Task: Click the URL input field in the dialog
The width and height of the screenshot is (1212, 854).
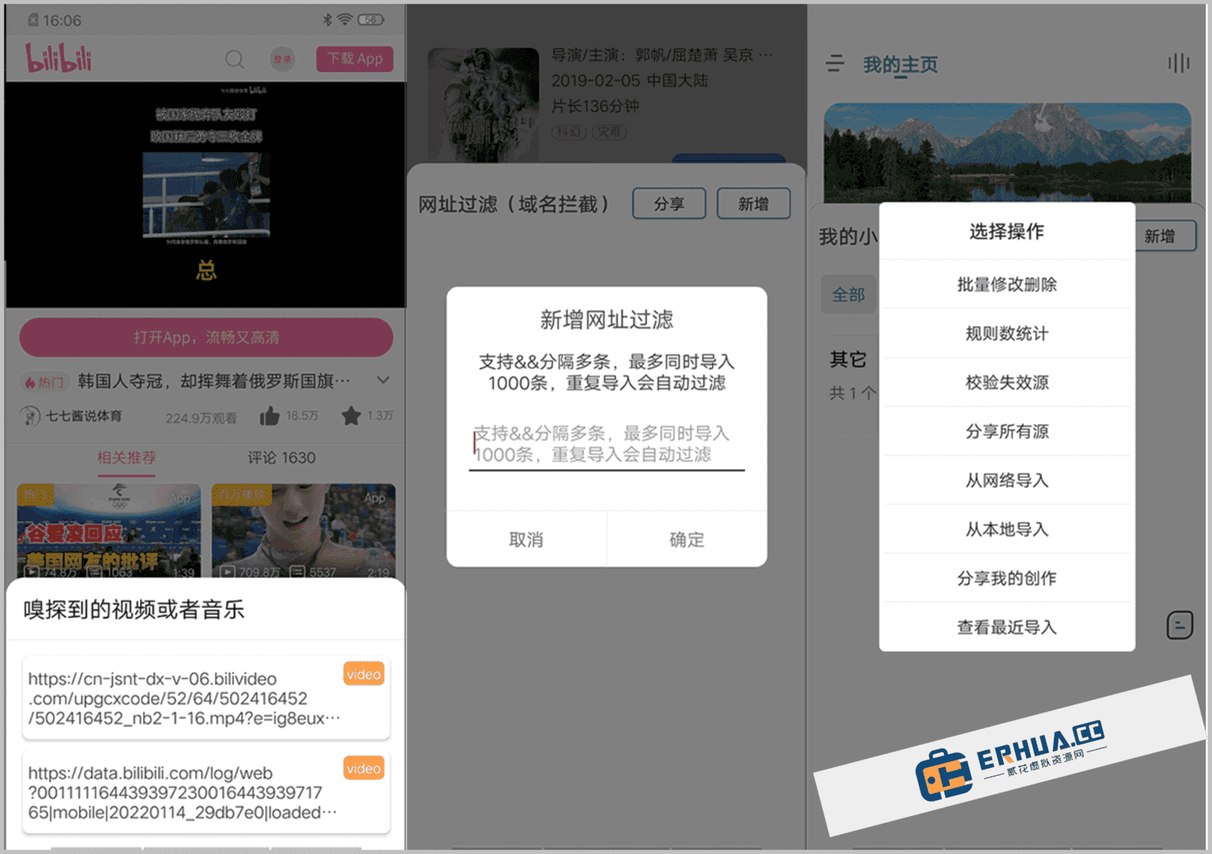Action: click(x=605, y=444)
